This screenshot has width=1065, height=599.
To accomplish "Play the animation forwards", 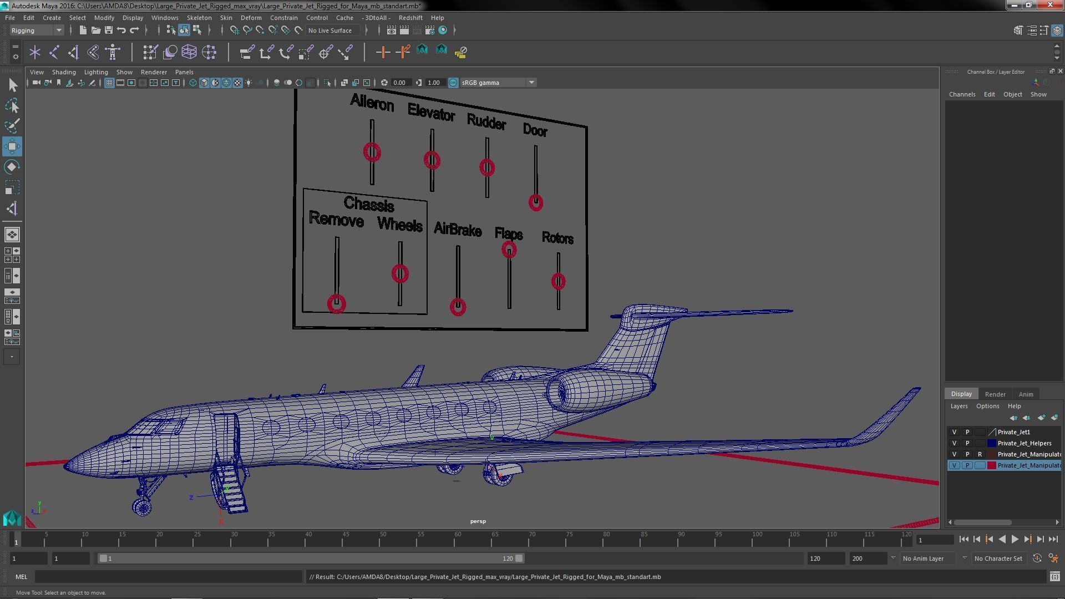I will pyautogui.click(x=1015, y=539).
